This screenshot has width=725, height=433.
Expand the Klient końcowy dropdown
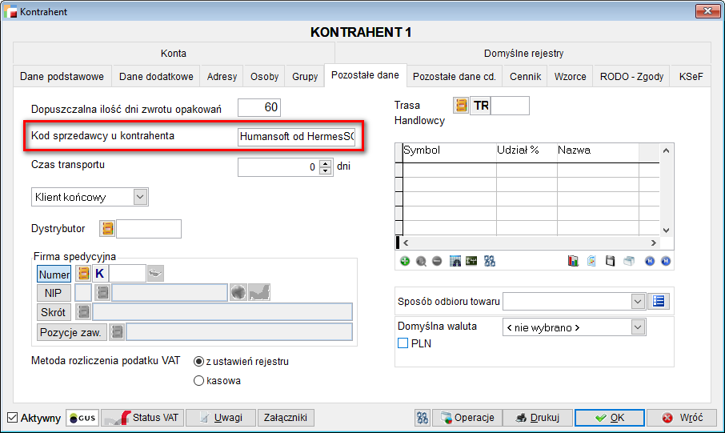pyautogui.click(x=140, y=196)
